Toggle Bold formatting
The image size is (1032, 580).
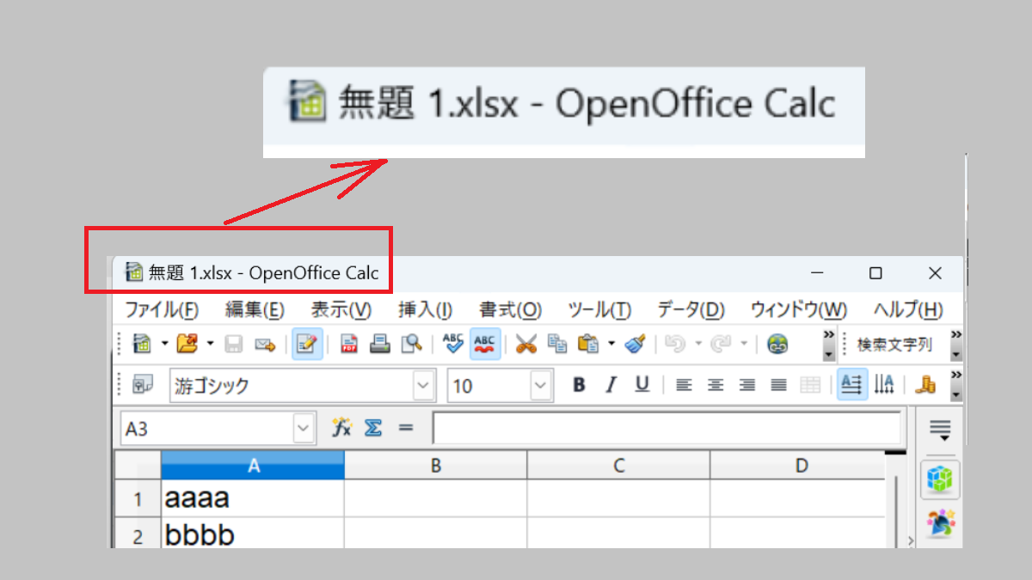point(579,385)
